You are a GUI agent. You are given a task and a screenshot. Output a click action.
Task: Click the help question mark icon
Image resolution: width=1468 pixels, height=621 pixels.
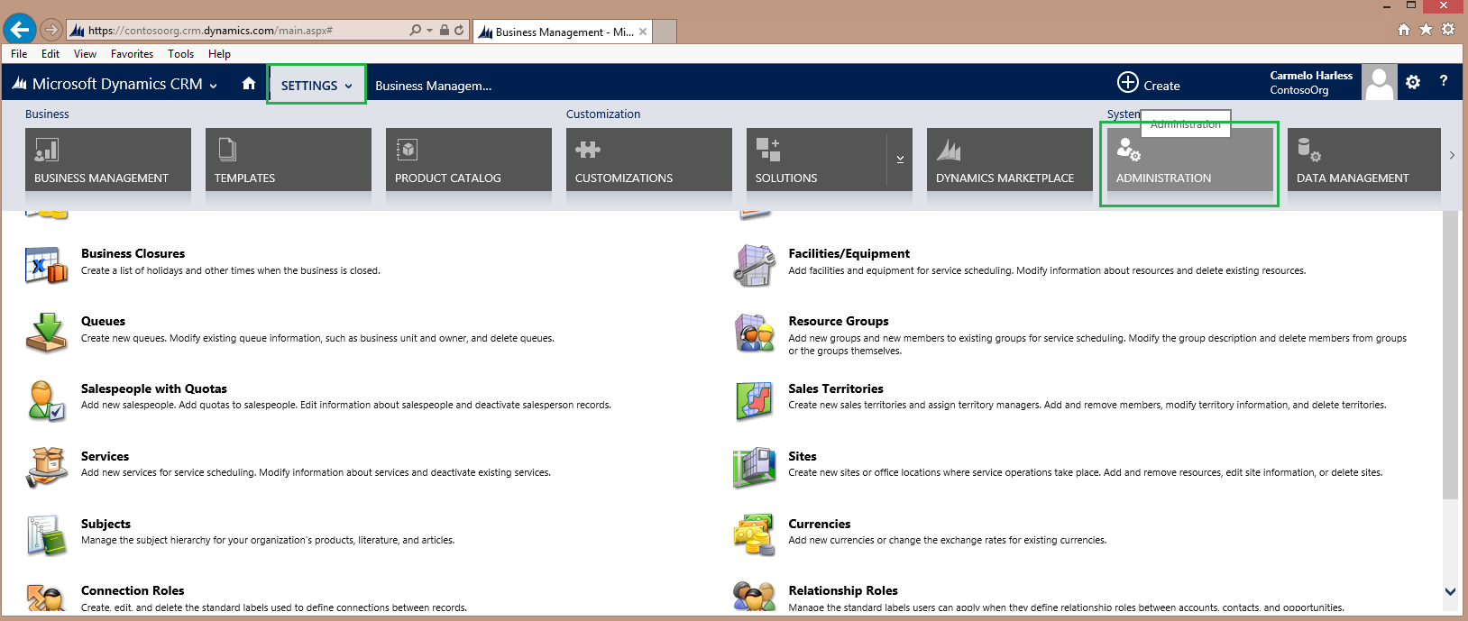tap(1443, 81)
